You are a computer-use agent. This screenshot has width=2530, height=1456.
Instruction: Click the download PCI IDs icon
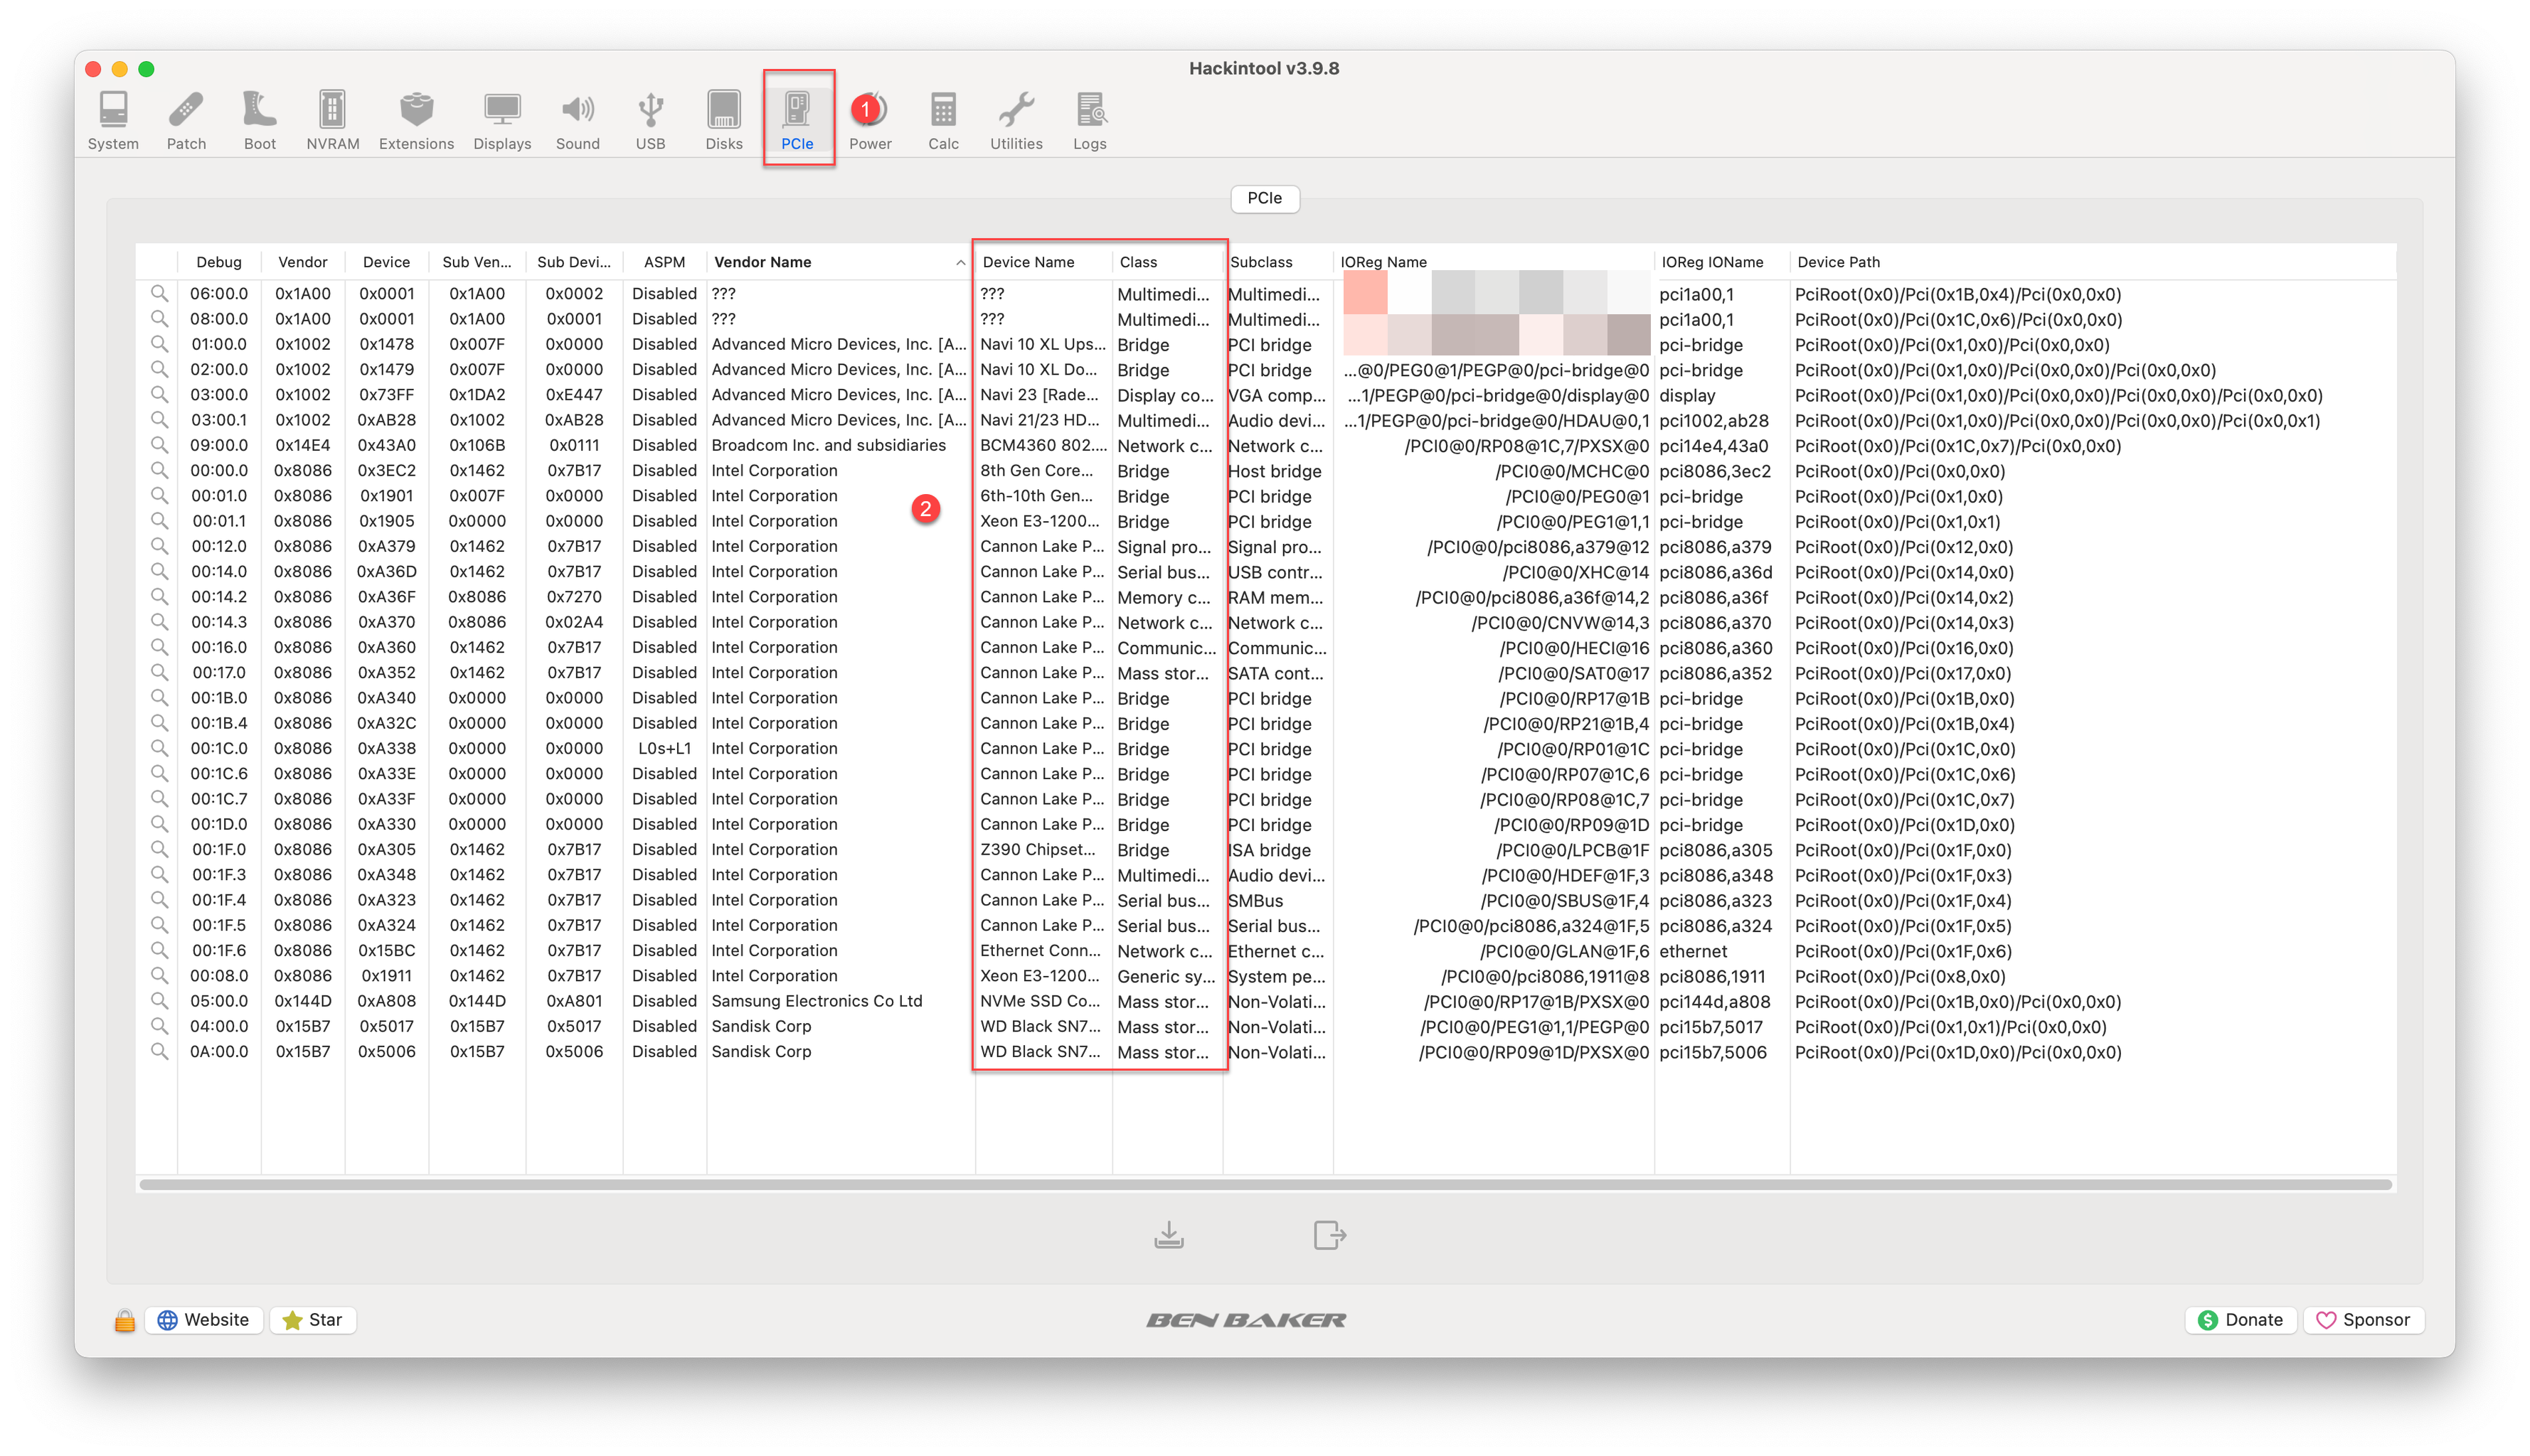(x=1169, y=1235)
